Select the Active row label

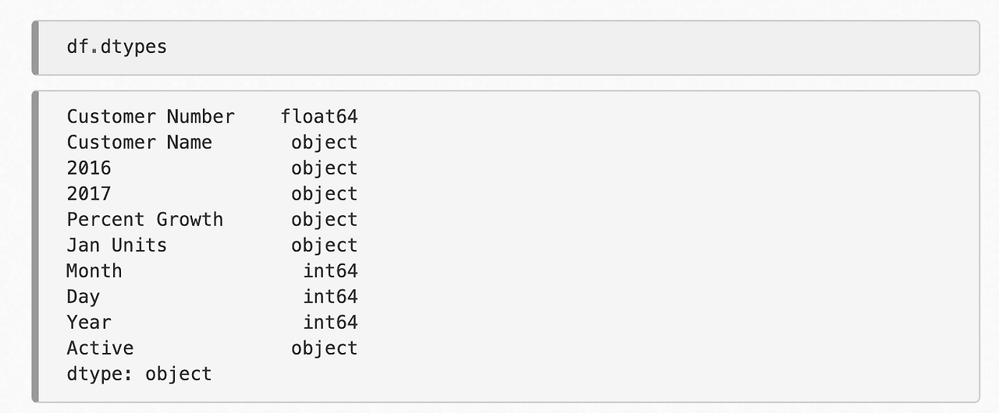[x=100, y=348]
